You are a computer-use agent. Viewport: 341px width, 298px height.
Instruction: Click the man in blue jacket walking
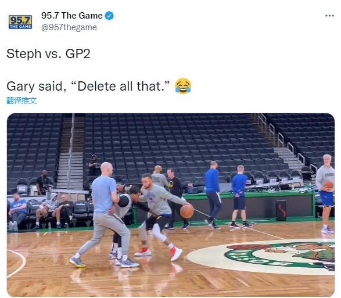click(x=213, y=195)
